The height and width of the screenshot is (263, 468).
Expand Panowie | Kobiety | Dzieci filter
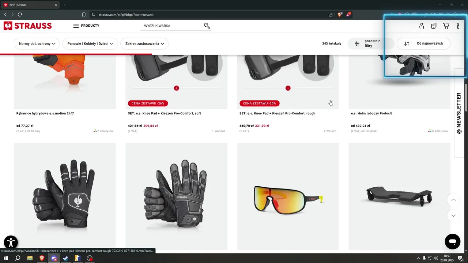click(x=90, y=43)
